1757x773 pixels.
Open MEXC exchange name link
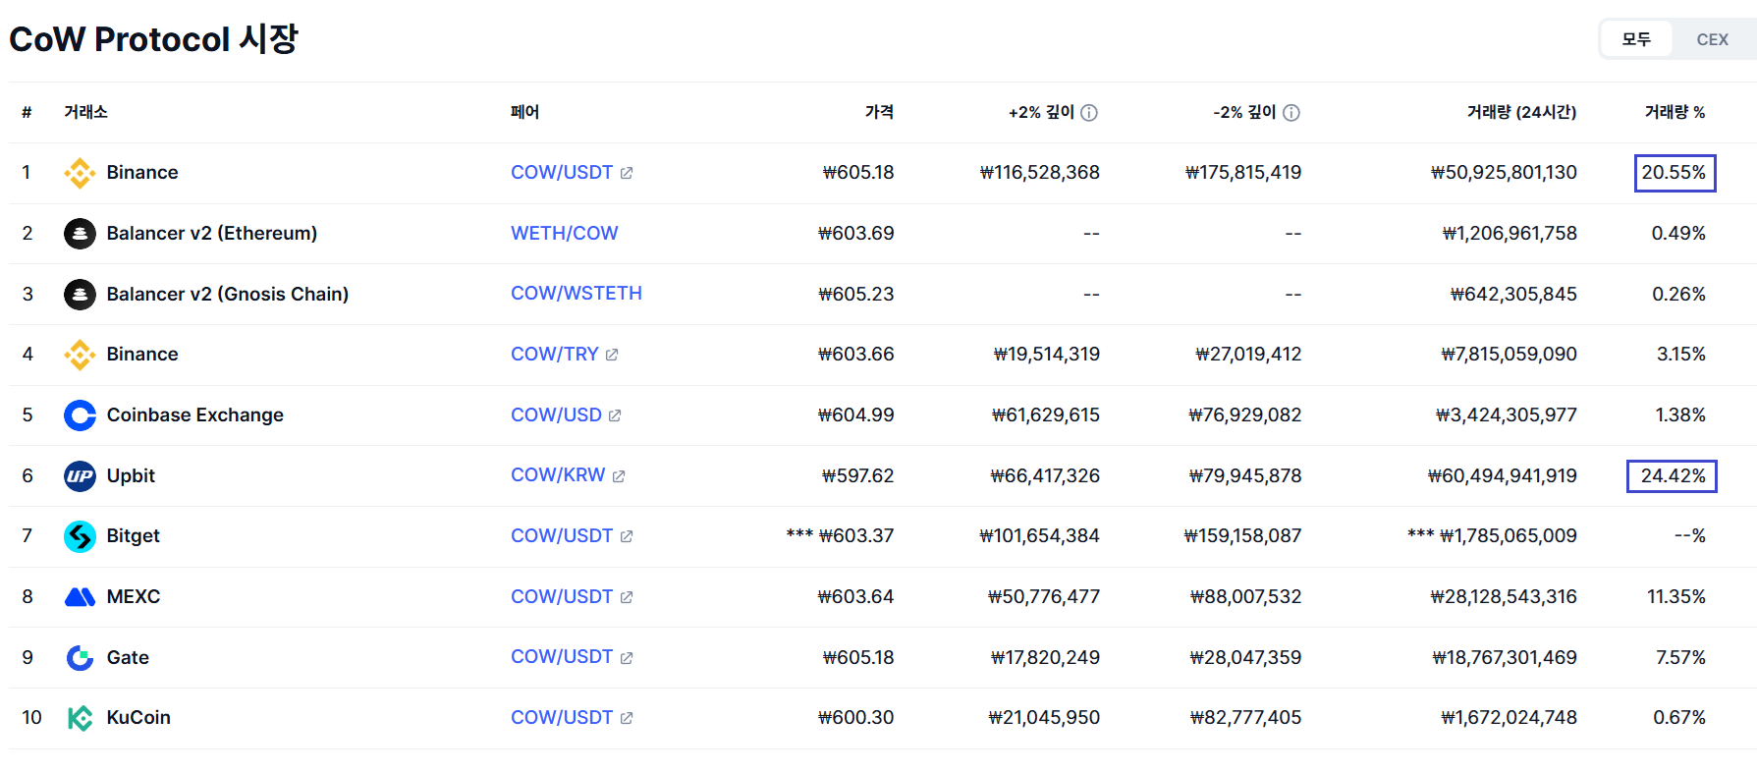pos(134,596)
